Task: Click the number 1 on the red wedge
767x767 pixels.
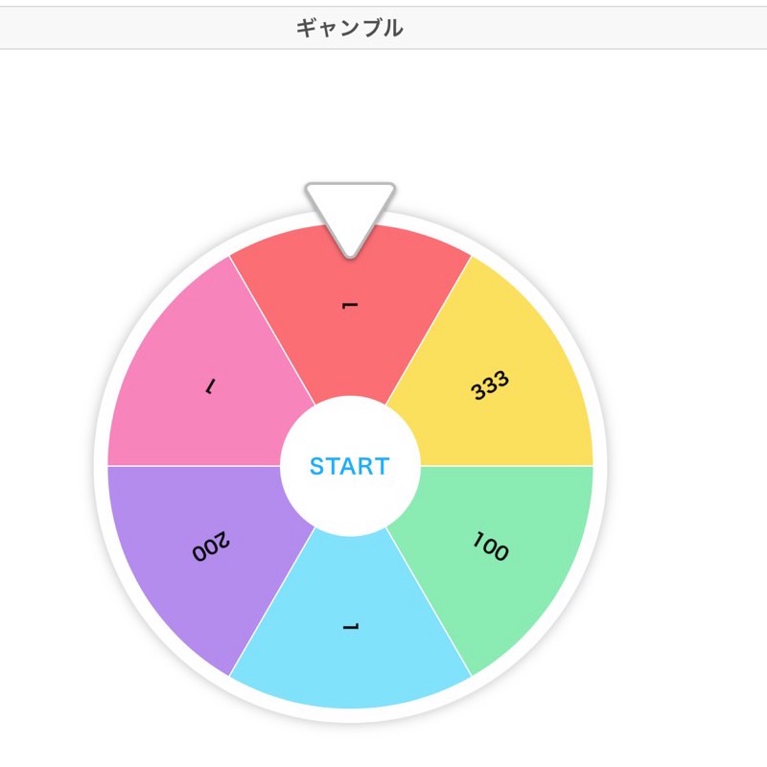Action: pyautogui.click(x=349, y=305)
